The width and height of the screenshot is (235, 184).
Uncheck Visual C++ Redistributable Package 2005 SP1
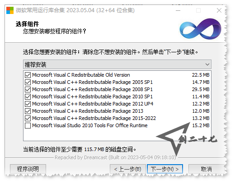(28, 82)
